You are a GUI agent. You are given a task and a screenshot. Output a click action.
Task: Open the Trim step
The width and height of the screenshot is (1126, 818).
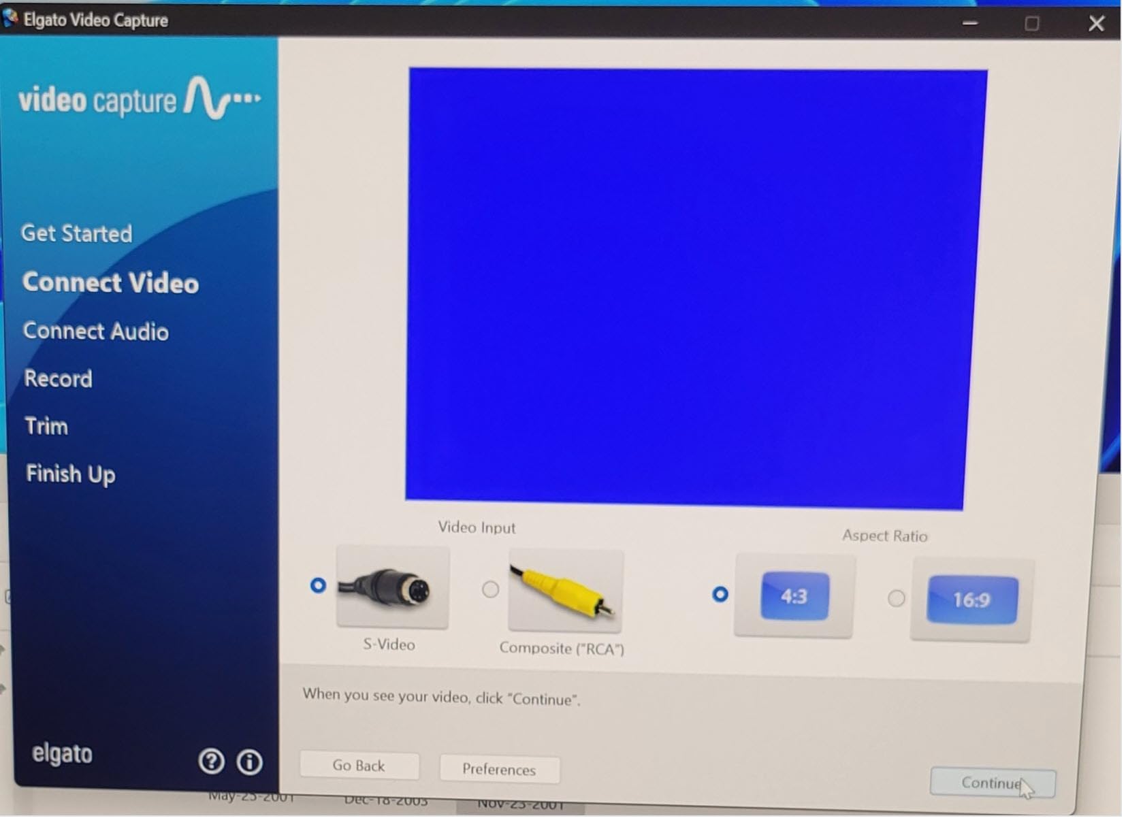click(46, 426)
